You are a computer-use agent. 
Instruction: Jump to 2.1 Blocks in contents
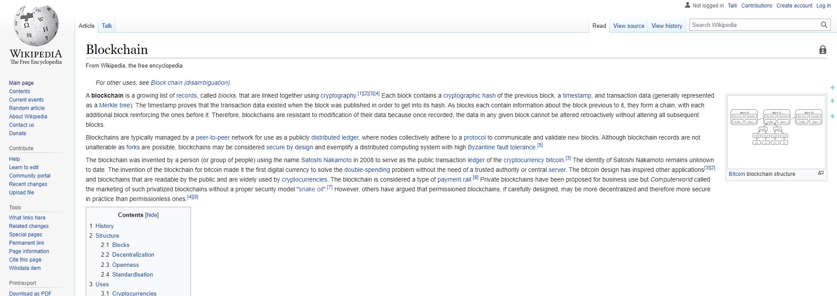[x=121, y=245]
